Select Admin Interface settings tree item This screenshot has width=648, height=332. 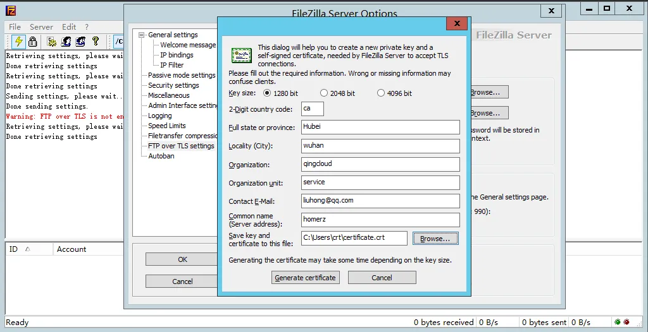pyautogui.click(x=183, y=105)
